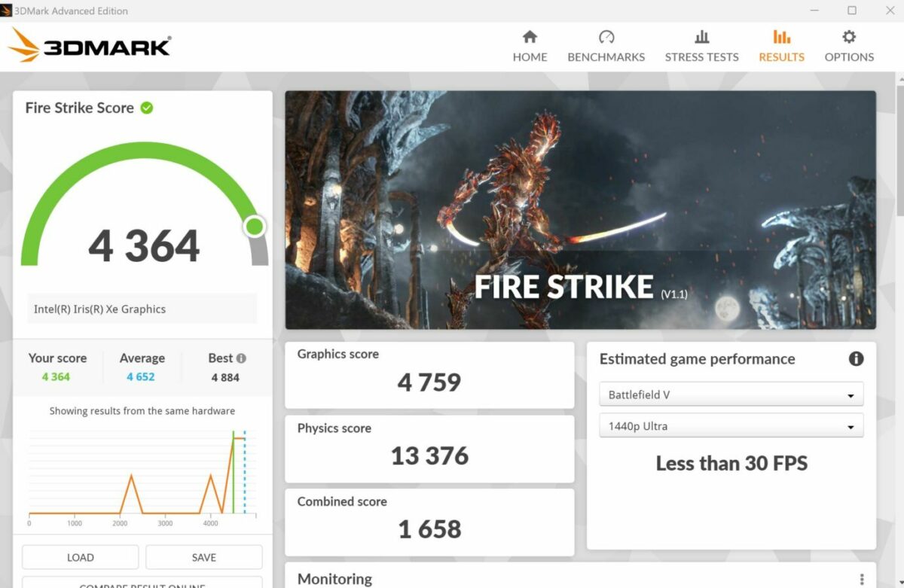The width and height of the screenshot is (904, 588).
Task: Click the Monitoring section heading
Action: pyautogui.click(x=334, y=579)
